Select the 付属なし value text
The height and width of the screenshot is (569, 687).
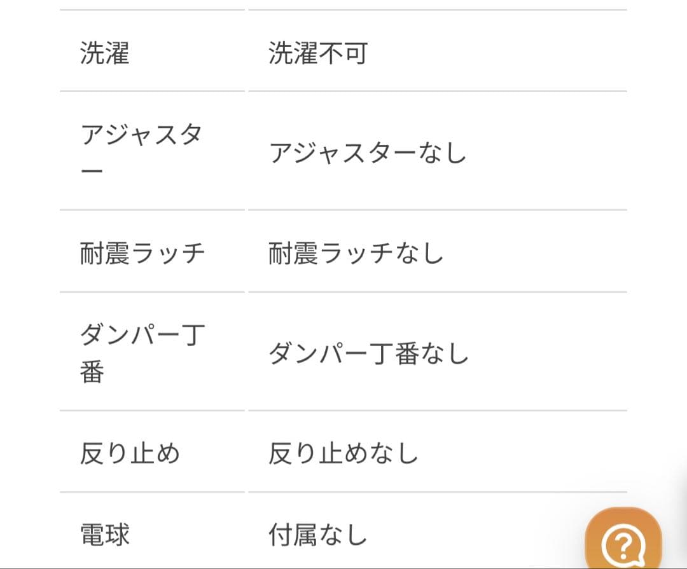click(318, 534)
